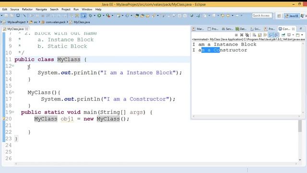
Task: Toggle Show Console on standard error change
Action: click(276, 35)
